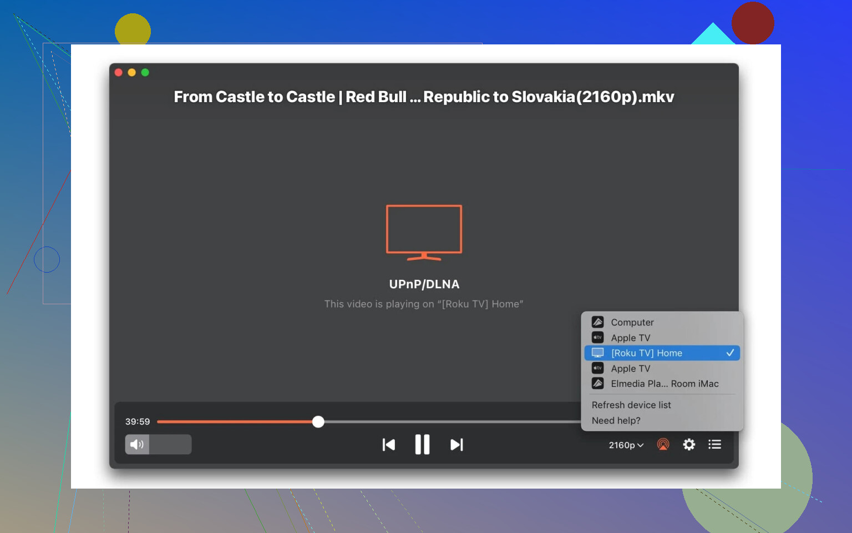
Task: Show the playlist panel
Action: point(714,444)
